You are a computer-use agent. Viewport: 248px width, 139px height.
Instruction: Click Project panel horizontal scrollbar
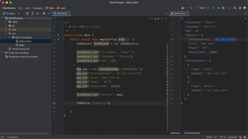click(x=24, y=134)
